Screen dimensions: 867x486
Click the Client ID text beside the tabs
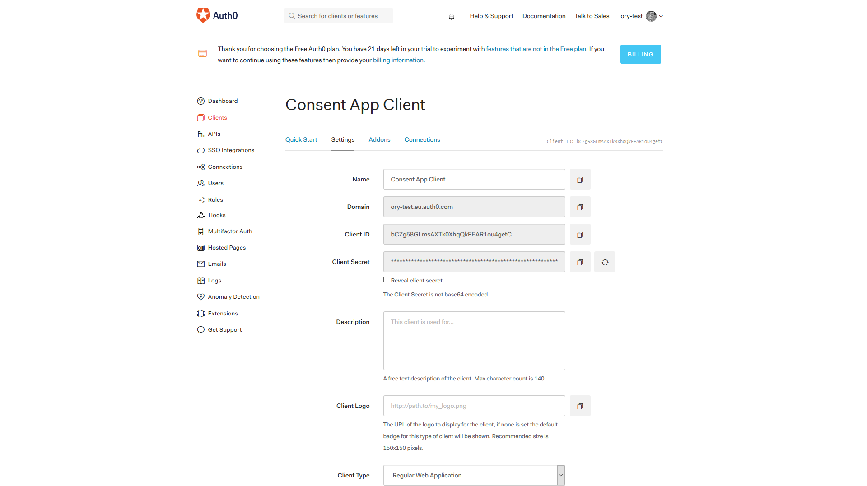click(605, 142)
